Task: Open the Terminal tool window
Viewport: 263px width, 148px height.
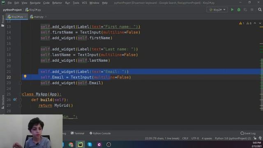Action: click(78, 133)
